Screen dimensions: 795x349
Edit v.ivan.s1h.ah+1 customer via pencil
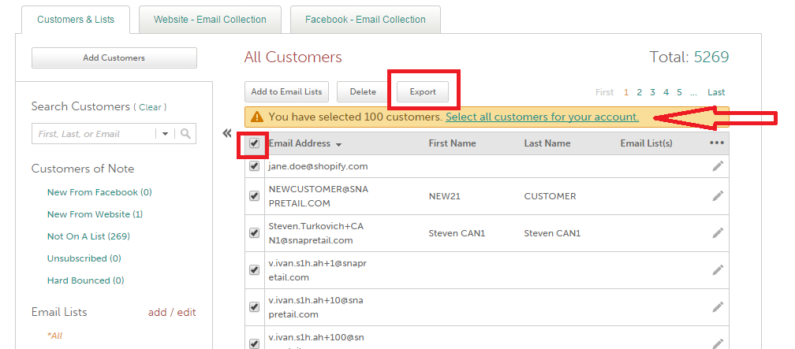pos(718,270)
